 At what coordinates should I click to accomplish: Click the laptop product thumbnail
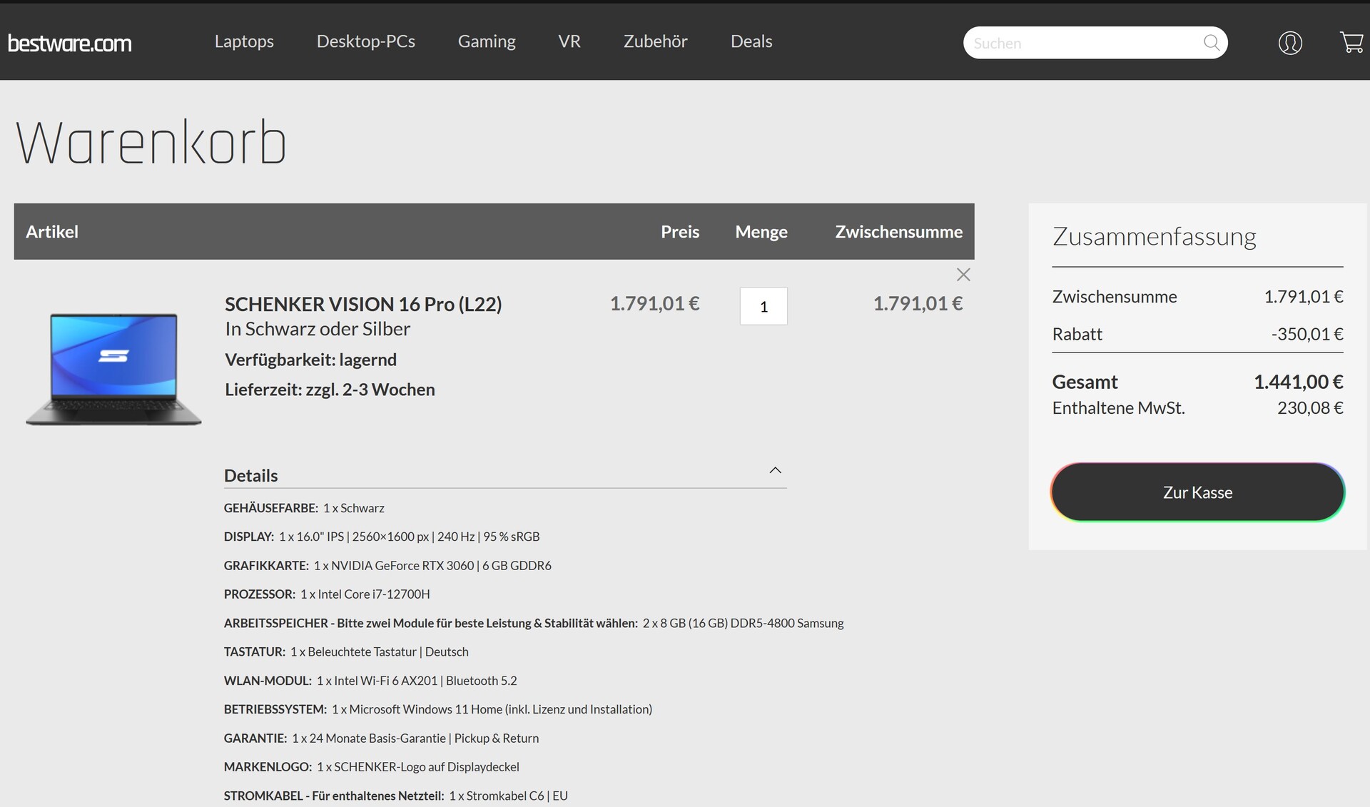(113, 368)
